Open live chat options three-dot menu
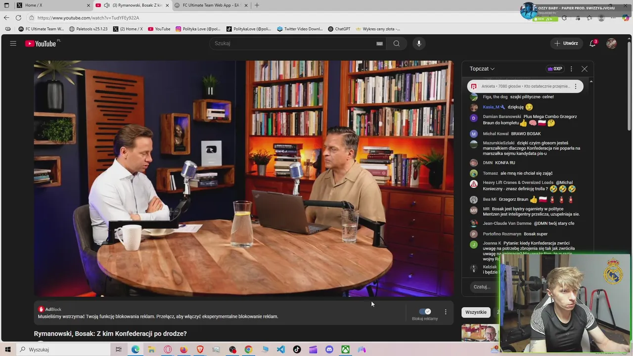Screen dimensions: 633x356 point(571,69)
